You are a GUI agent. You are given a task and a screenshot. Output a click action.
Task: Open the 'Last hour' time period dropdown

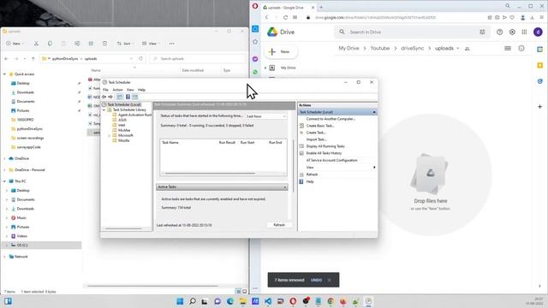[266, 116]
